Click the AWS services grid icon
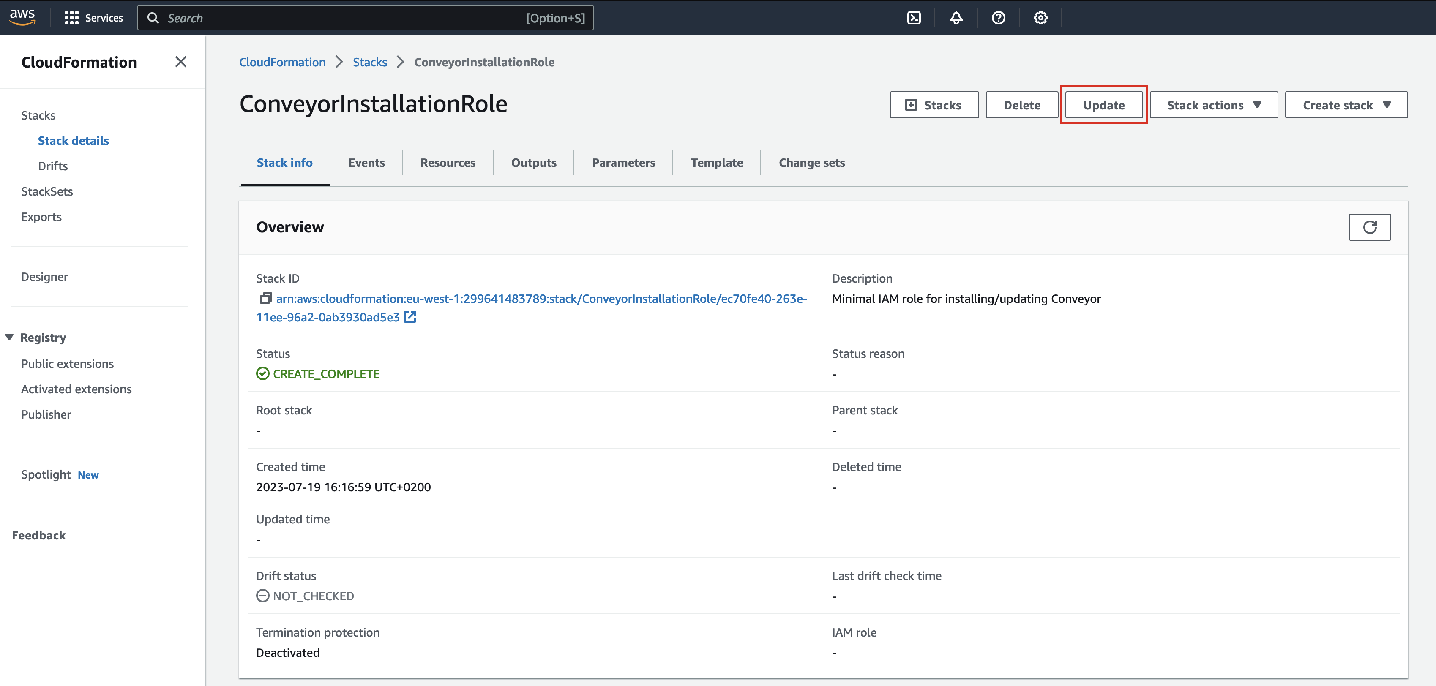The height and width of the screenshot is (686, 1436). click(72, 17)
